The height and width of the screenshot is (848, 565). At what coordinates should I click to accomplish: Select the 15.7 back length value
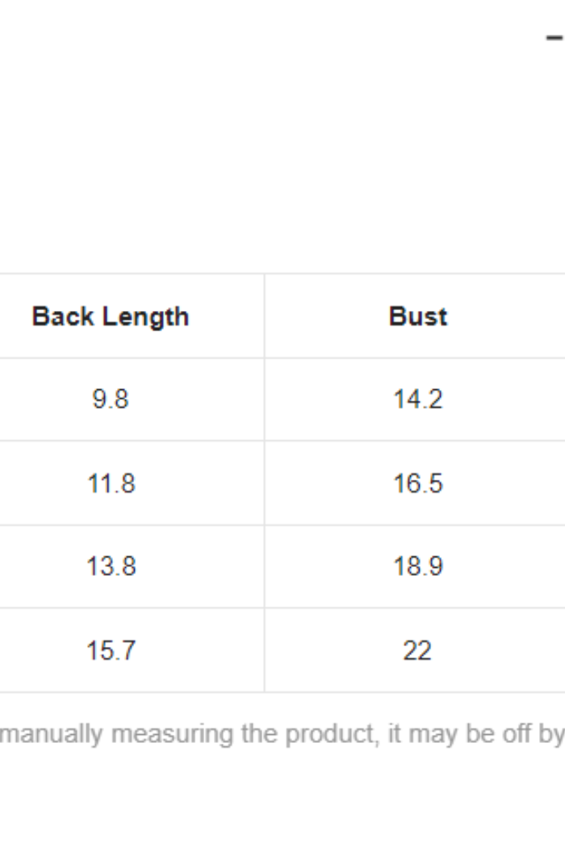click(x=111, y=651)
